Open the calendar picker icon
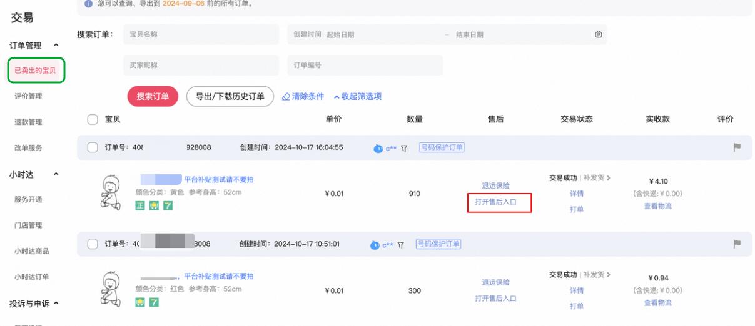Image resolution: width=755 pixels, height=326 pixels. 598,34
